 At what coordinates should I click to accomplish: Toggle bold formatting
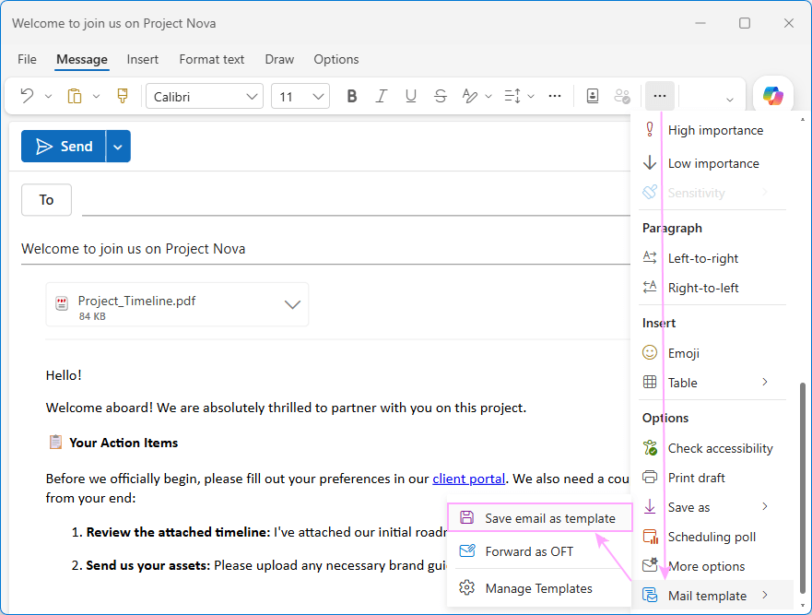coord(352,97)
